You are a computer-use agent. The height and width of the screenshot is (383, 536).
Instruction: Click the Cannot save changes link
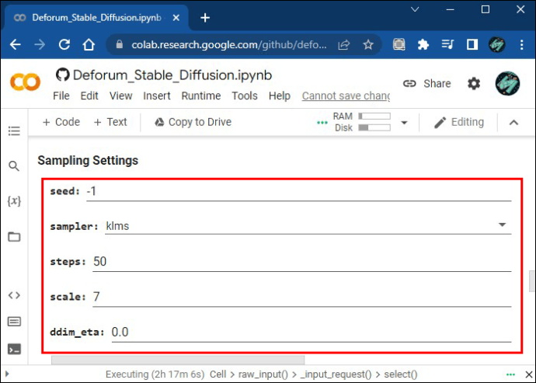346,96
